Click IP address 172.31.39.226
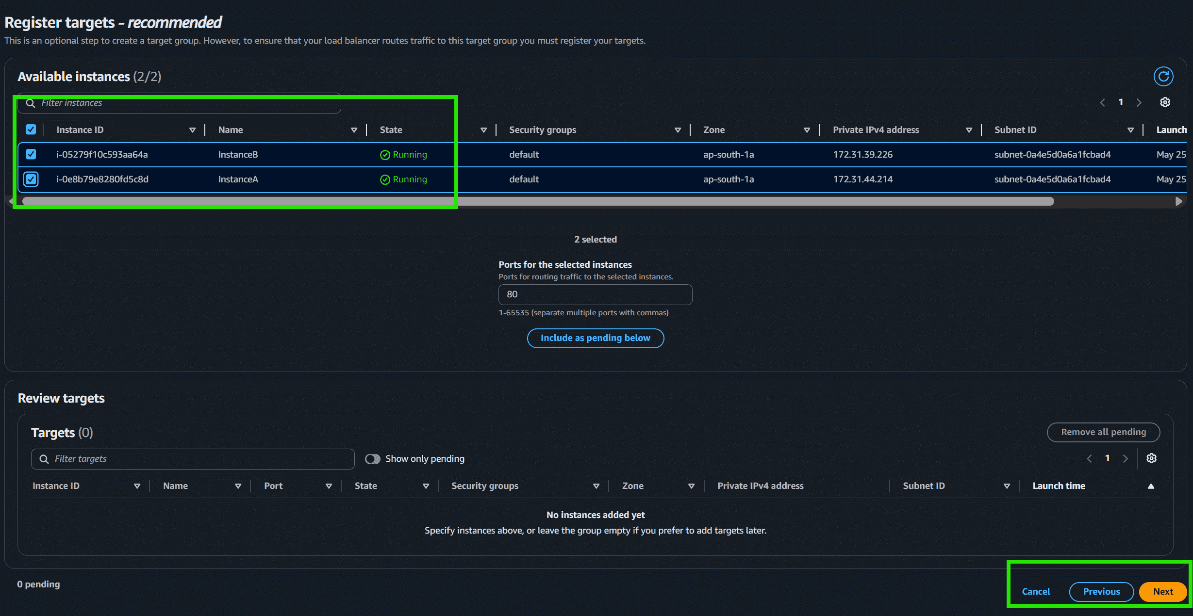The width and height of the screenshot is (1193, 616). [862, 155]
